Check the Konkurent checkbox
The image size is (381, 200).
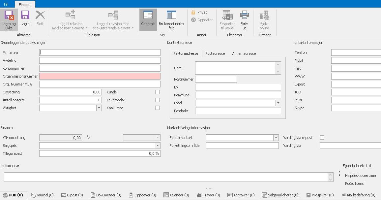[158, 108]
